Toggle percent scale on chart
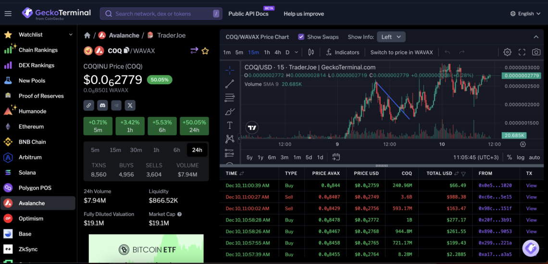The height and width of the screenshot is (264, 548). tap(509, 157)
